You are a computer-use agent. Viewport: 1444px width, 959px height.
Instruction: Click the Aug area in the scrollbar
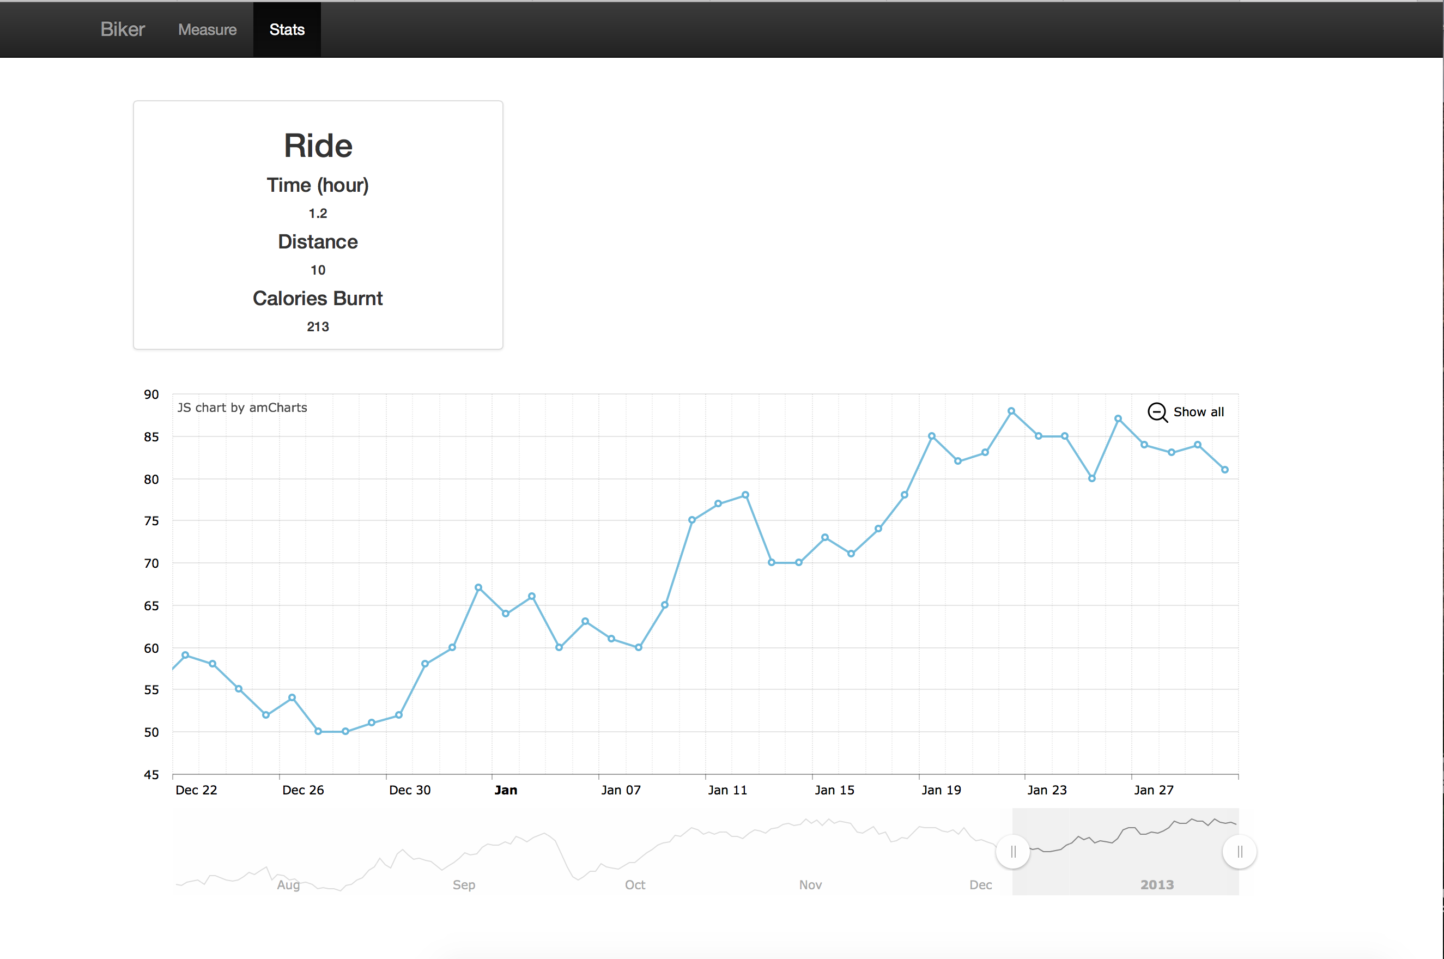pos(288,884)
